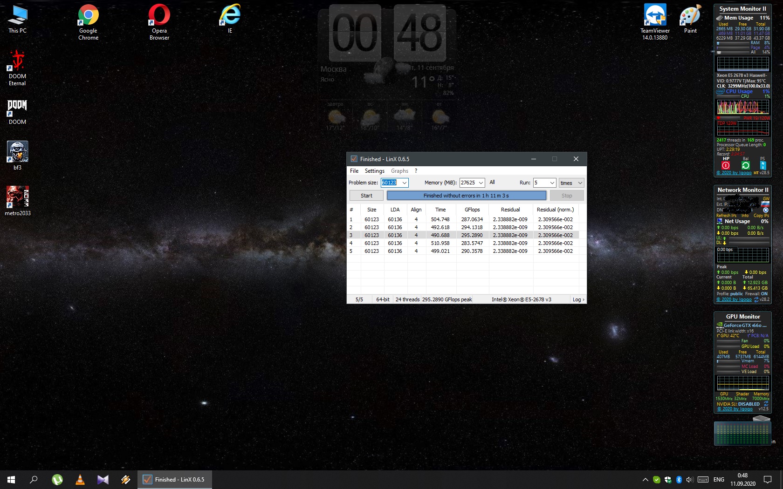Image resolution: width=783 pixels, height=489 pixels.
Task: Click the red HP power icon in System Monitor
Action: [x=726, y=165]
